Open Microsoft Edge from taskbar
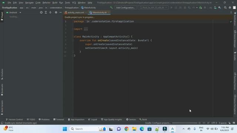Viewport: 237px width, 133px height. [x=142, y=129]
